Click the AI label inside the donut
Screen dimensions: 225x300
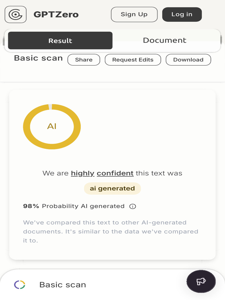(x=52, y=126)
